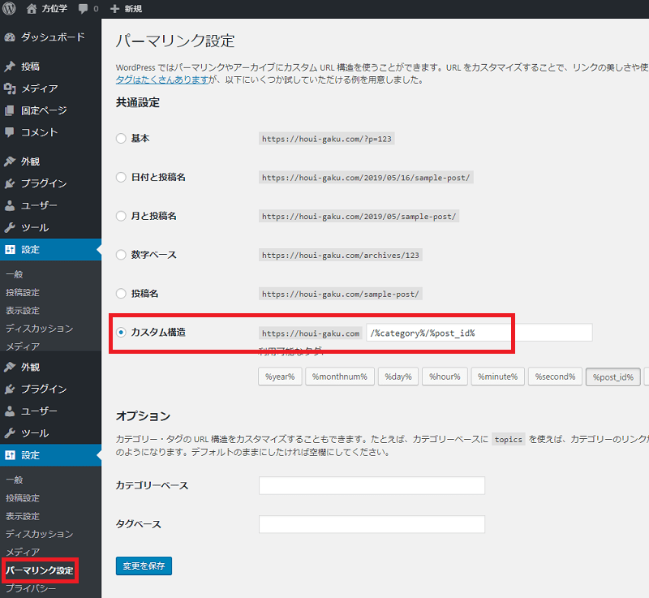Click the home icon beside 方位学
649x598 pixels.
(32, 9)
